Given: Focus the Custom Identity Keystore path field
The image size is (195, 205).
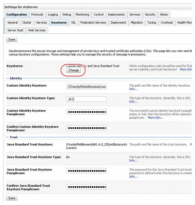Looking at the screenshot, I should pyautogui.click(x=86, y=87).
